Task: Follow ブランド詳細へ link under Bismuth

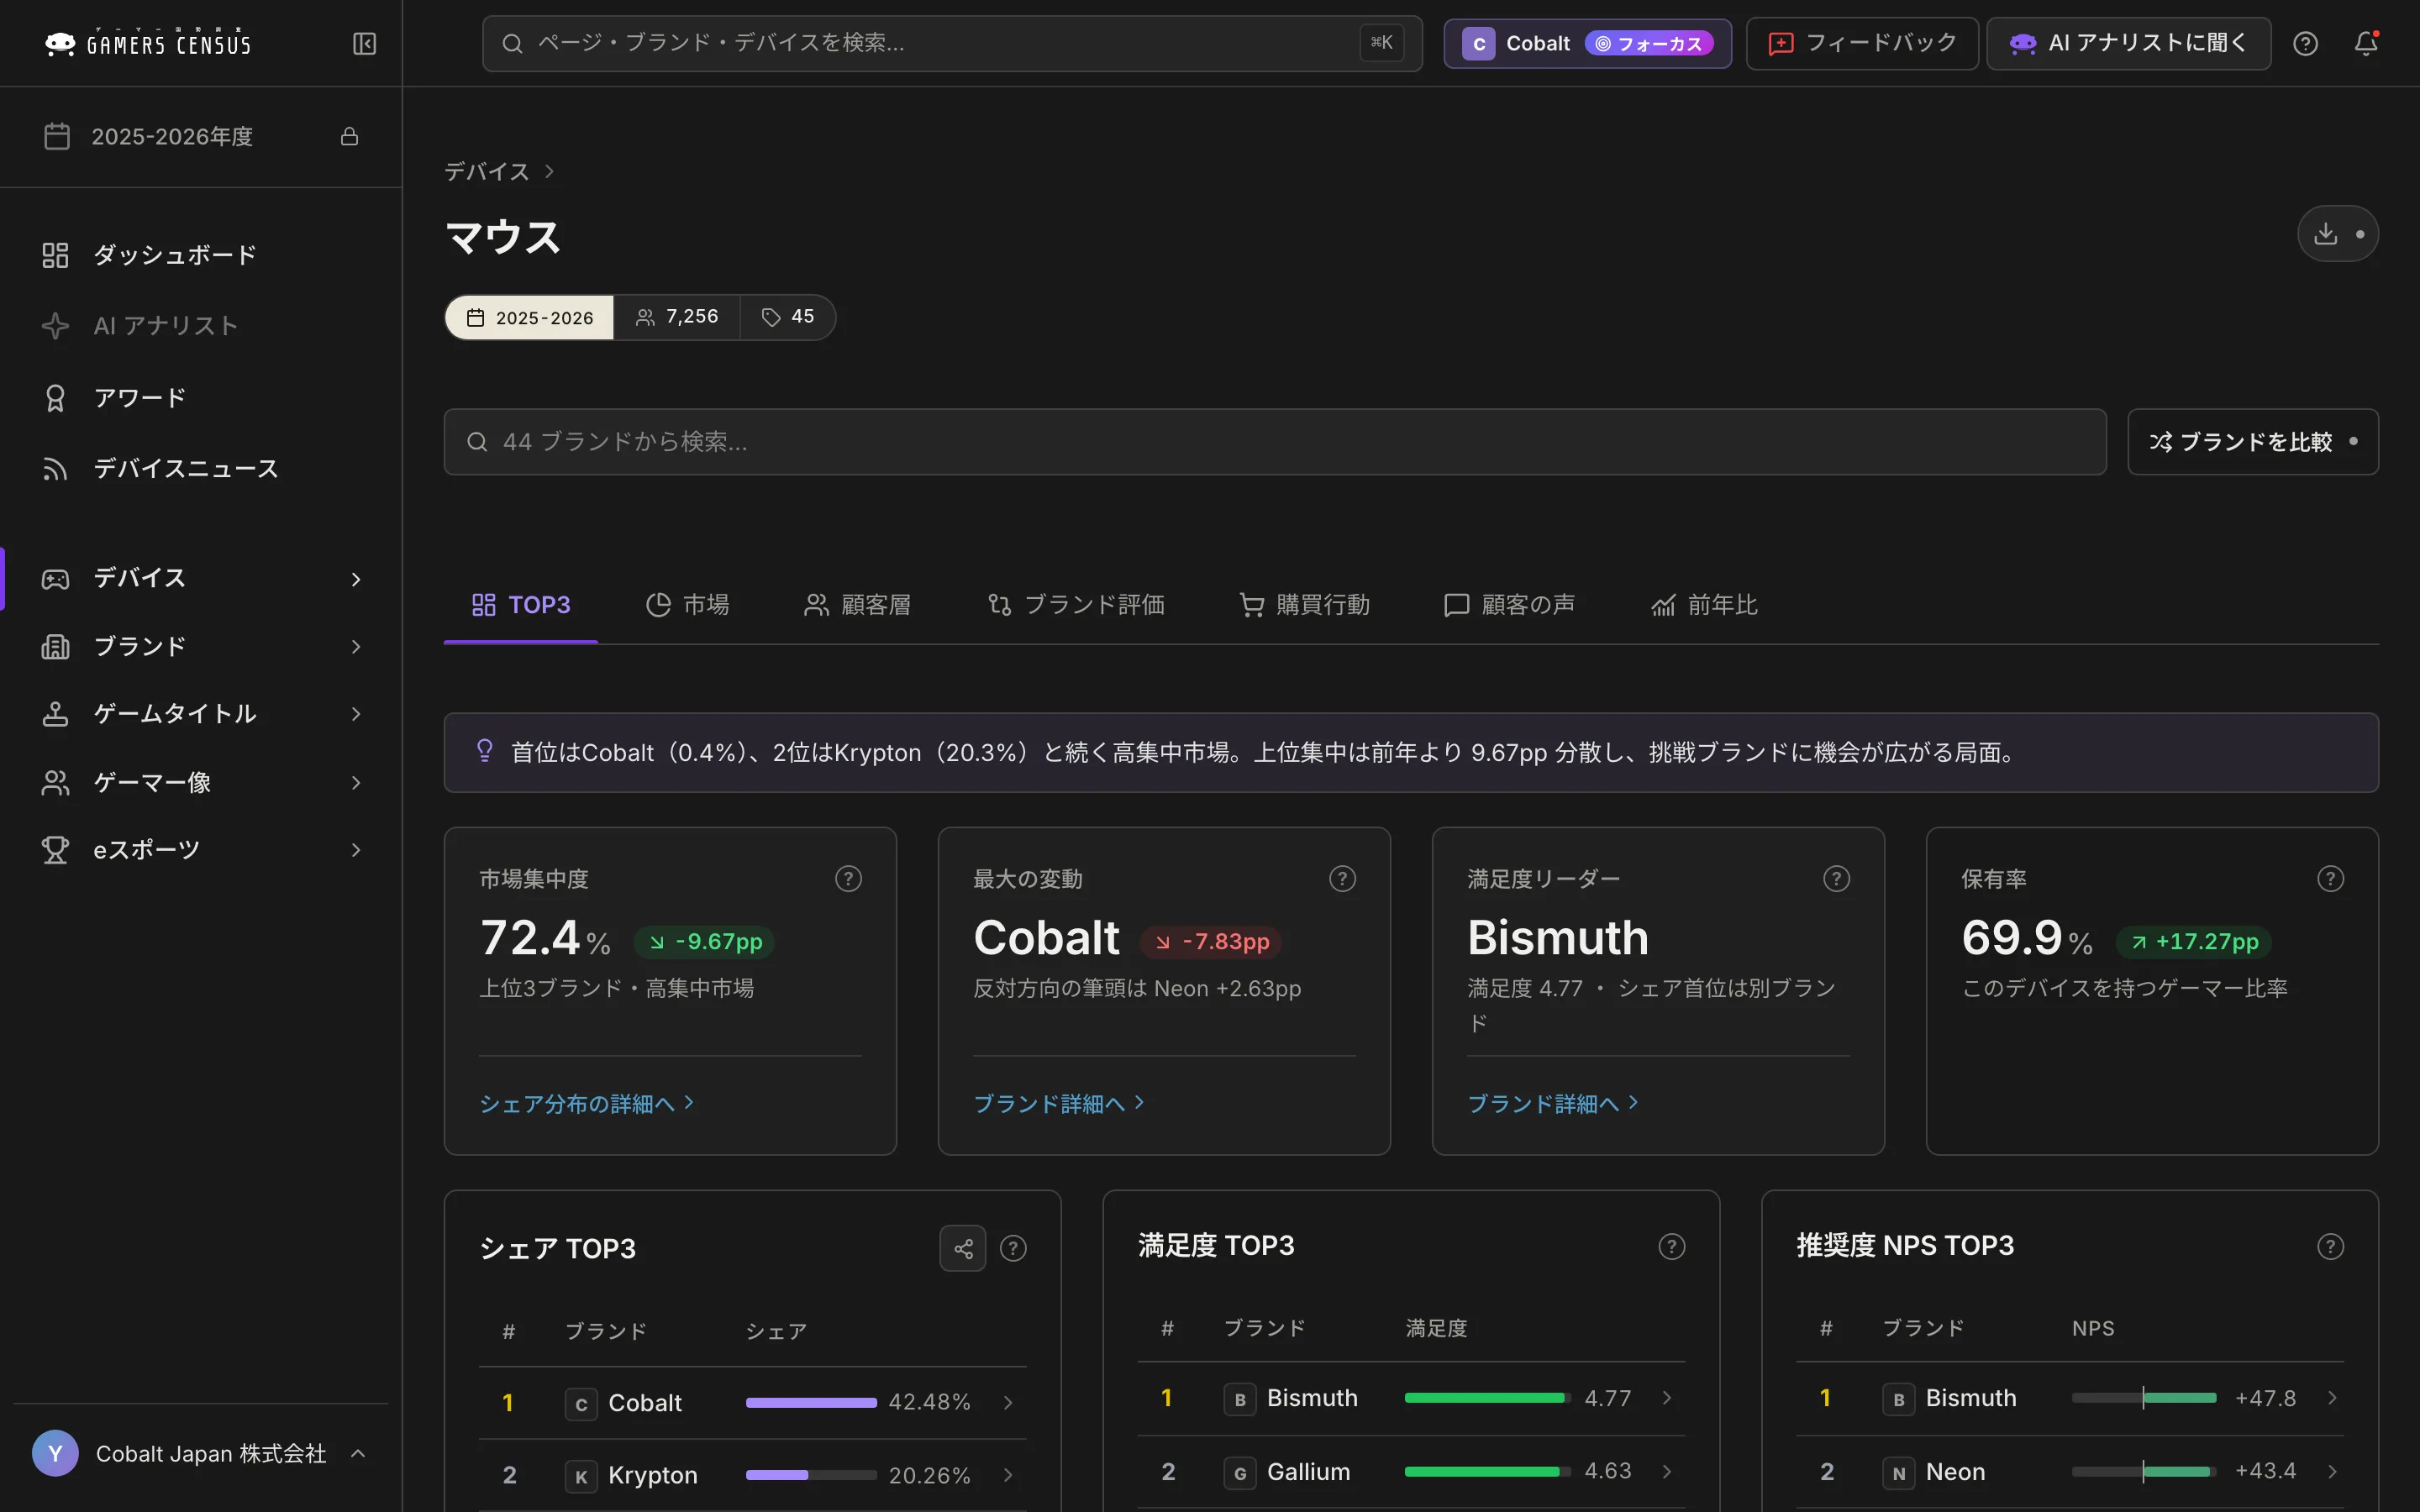Action: [x=1553, y=1103]
